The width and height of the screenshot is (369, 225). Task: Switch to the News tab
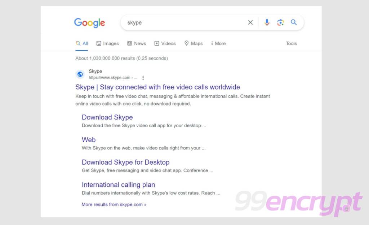[137, 43]
